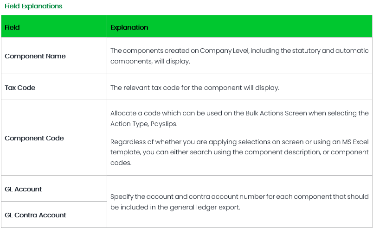The width and height of the screenshot is (373, 228).
Task: Click the Component Name explanation text
Action: point(239,56)
